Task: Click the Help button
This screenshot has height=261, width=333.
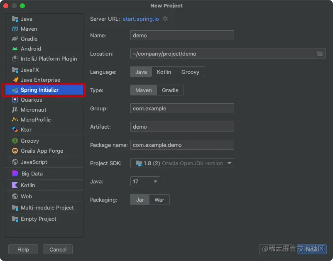Action: pos(23,249)
